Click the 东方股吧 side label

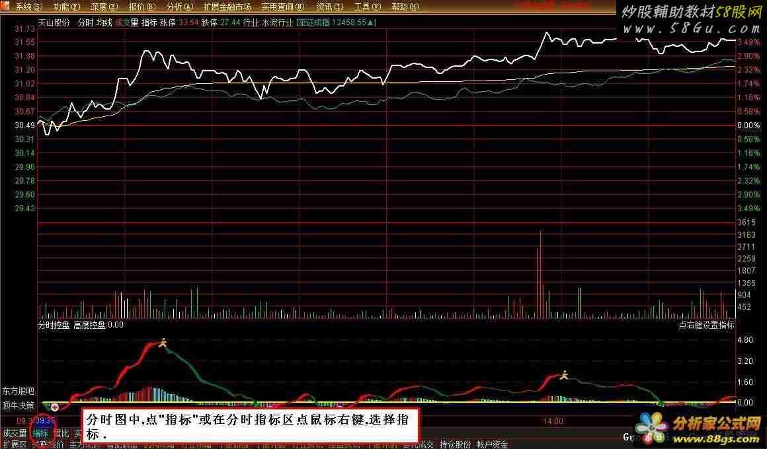[x=18, y=392]
